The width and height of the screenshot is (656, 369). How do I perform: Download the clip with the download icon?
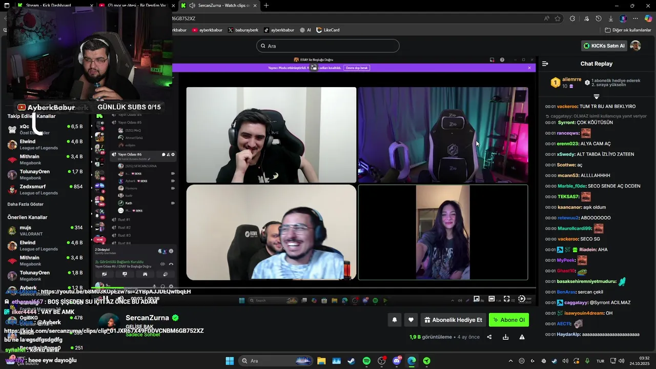506,337
